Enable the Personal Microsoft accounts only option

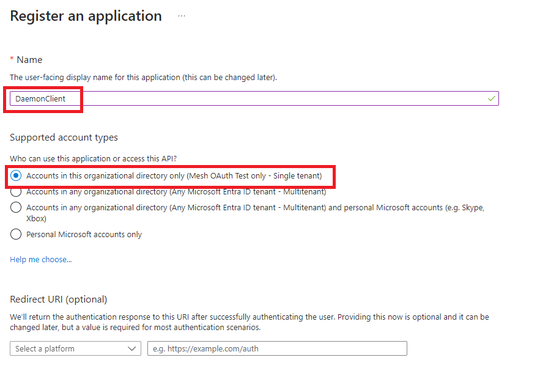point(17,234)
